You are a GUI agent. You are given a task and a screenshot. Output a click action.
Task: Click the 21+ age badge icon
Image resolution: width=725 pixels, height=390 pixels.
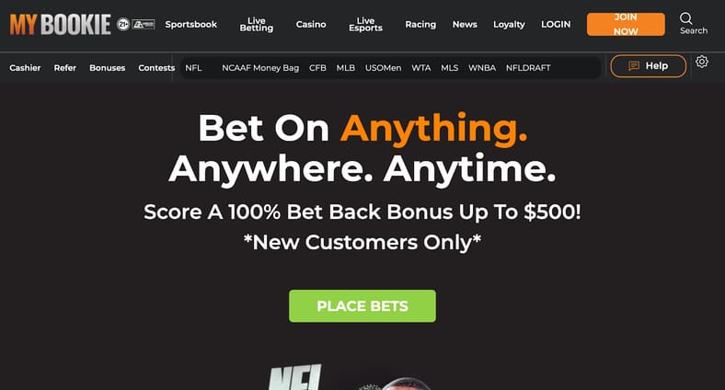point(123,24)
